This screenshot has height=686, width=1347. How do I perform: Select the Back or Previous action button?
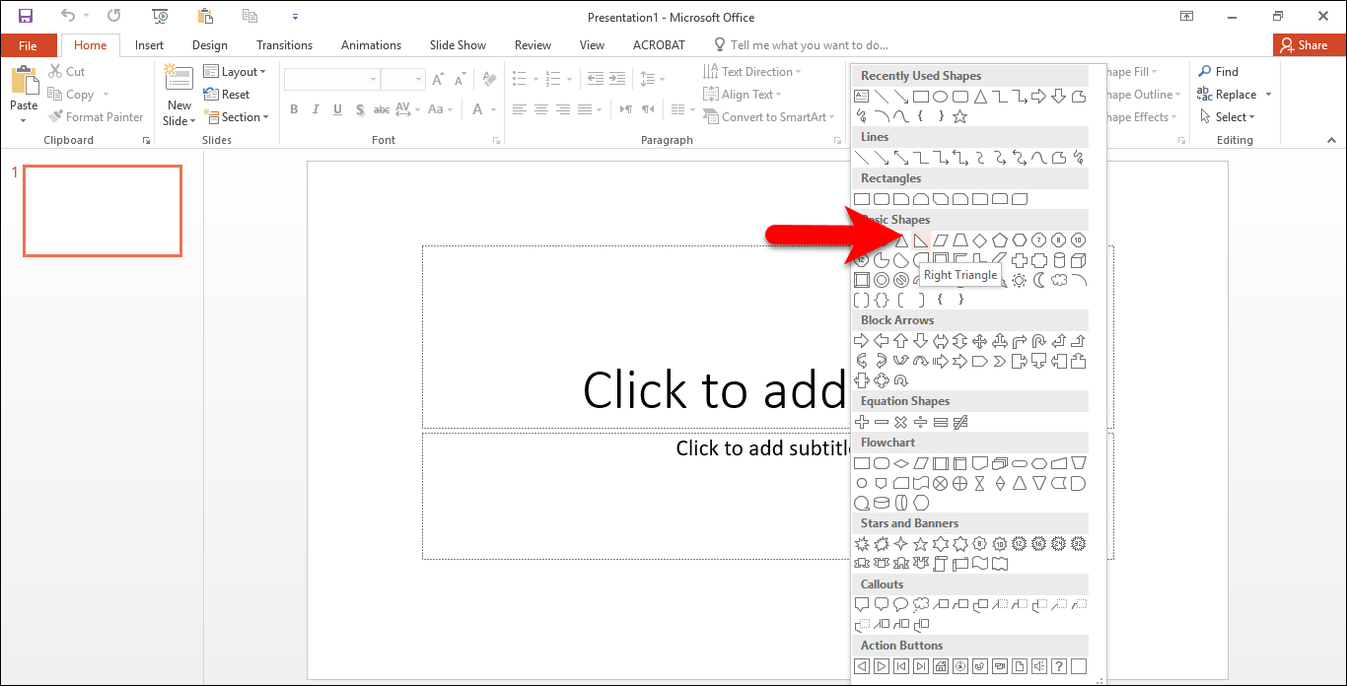862,666
